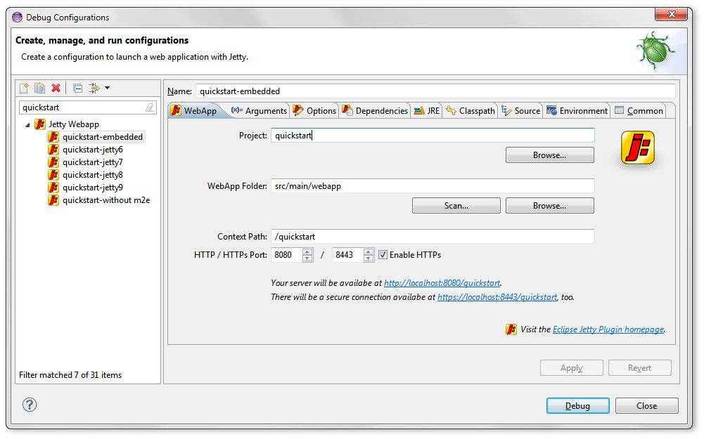The height and width of the screenshot is (439, 704).
Task: Click the Jetty icon beside homepage link
Action: [511, 329]
